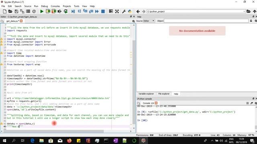This screenshot has height=144, width=257.
Task: Open Windows Start menu
Action: click(4, 140)
